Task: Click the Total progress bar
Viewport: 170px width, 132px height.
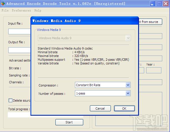Action: point(45,115)
